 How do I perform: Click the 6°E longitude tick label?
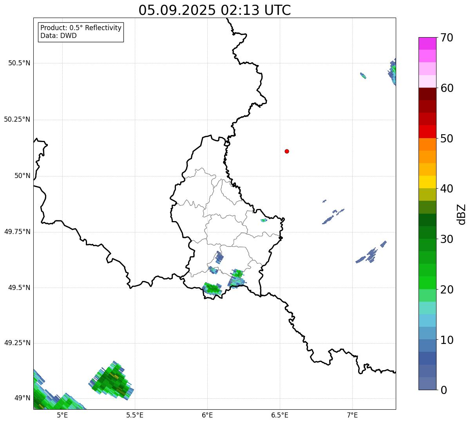pos(207,415)
